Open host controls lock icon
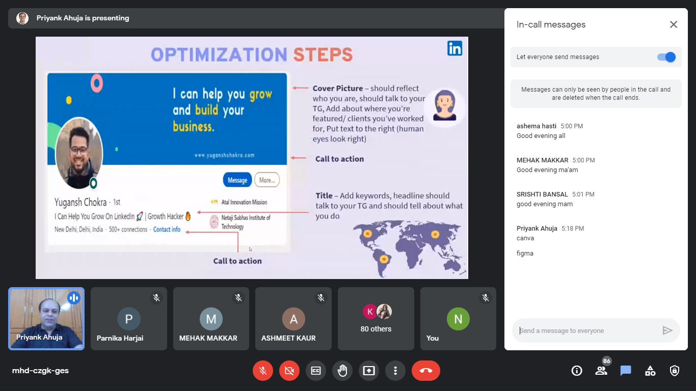 pos(675,371)
